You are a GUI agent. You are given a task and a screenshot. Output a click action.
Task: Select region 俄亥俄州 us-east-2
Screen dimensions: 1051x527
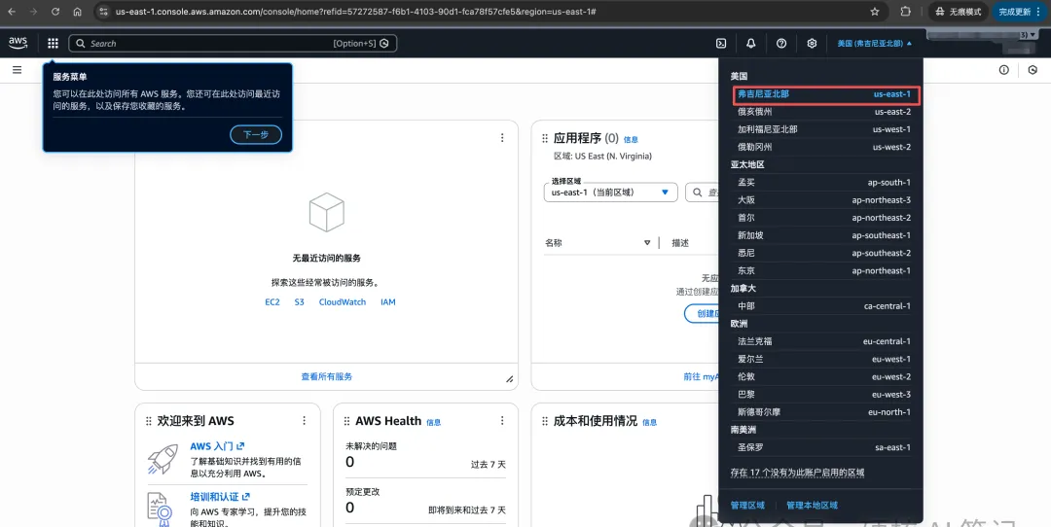pos(824,112)
